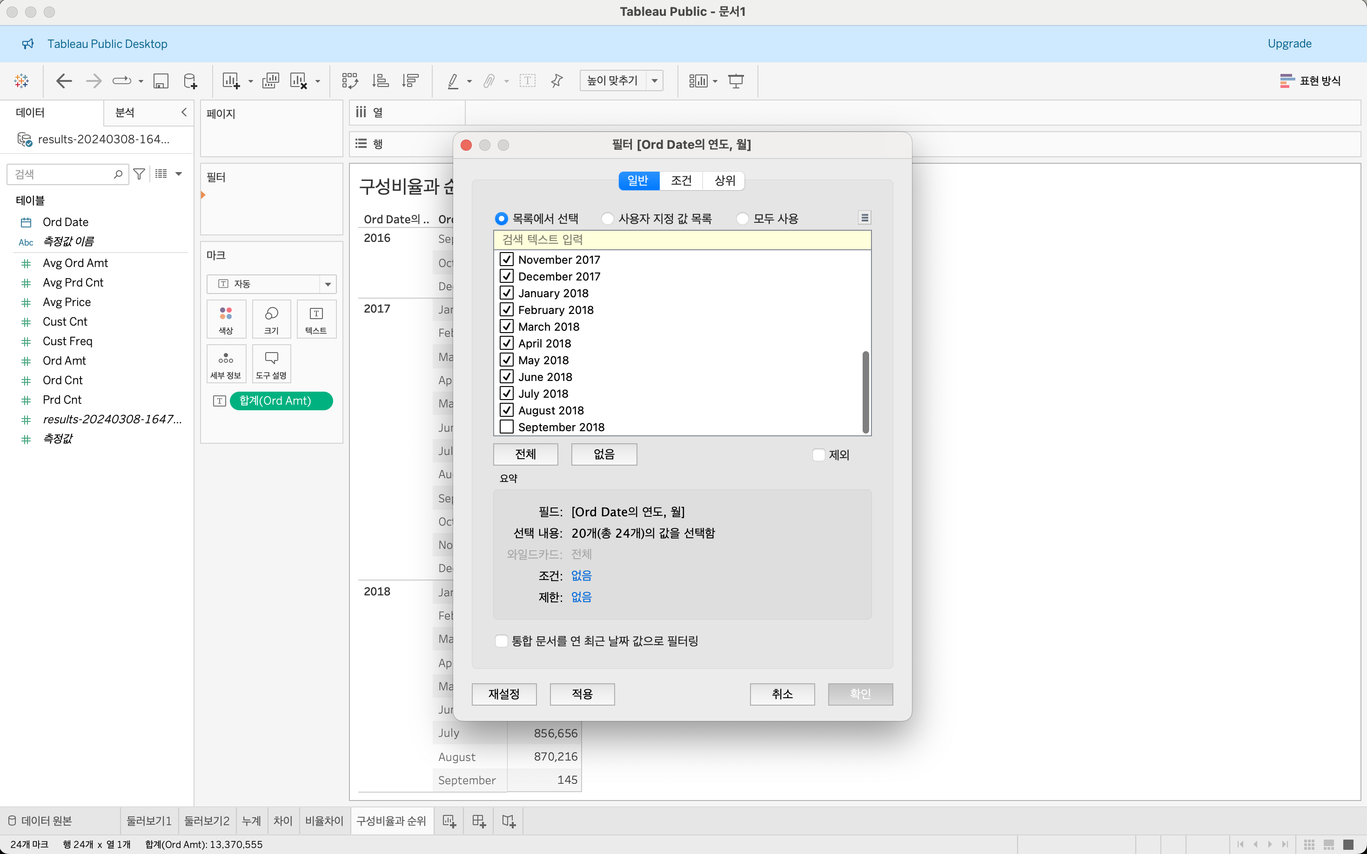The image size is (1367, 854).
Task: Check the September 2018 checkbox
Action: click(507, 427)
